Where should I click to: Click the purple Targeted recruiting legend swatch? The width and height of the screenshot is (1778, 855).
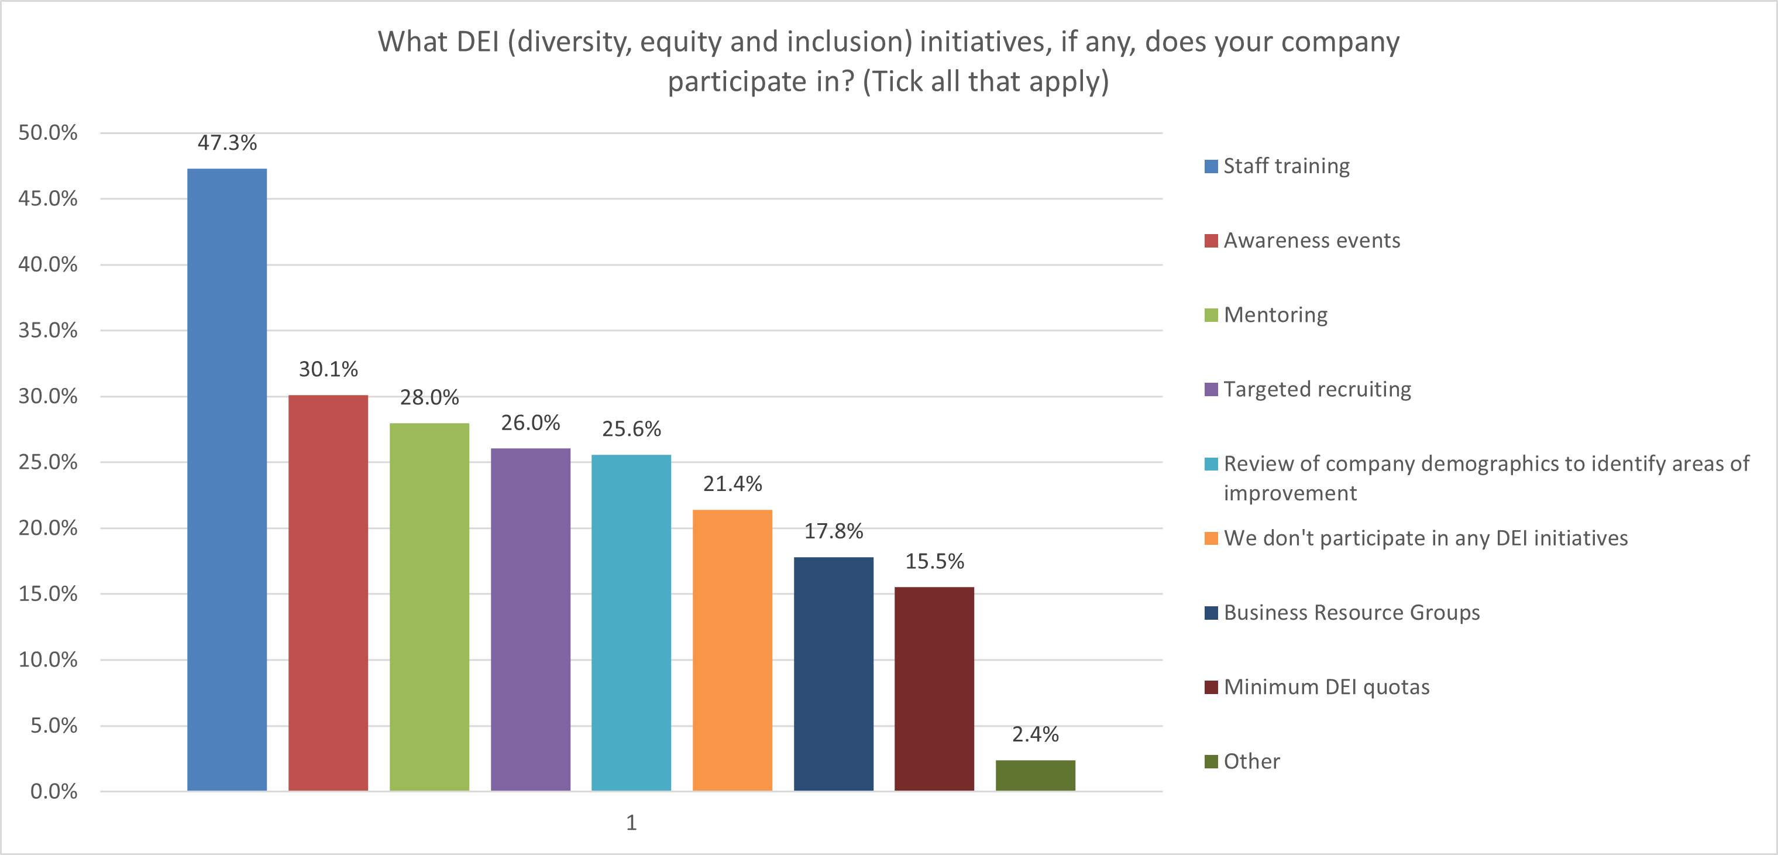point(1210,390)
